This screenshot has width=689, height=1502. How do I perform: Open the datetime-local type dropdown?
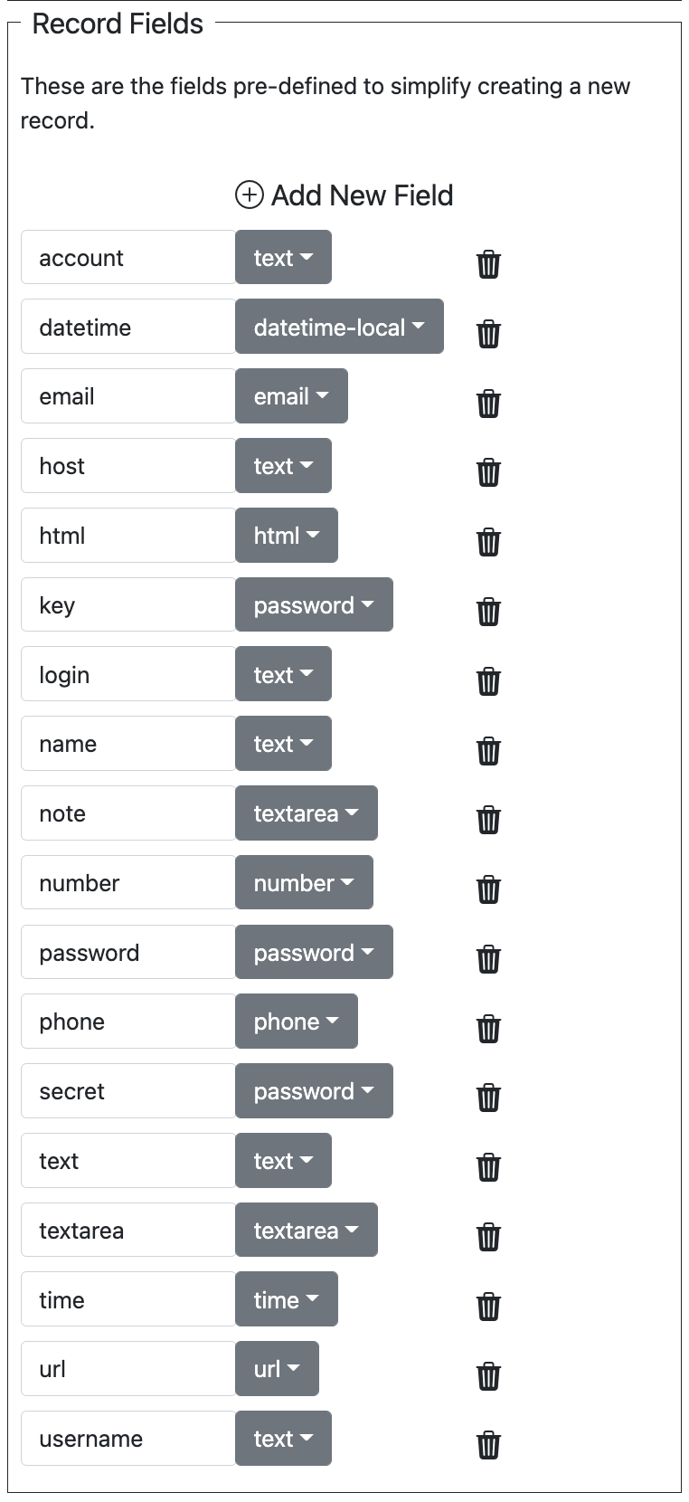[339, 327]
